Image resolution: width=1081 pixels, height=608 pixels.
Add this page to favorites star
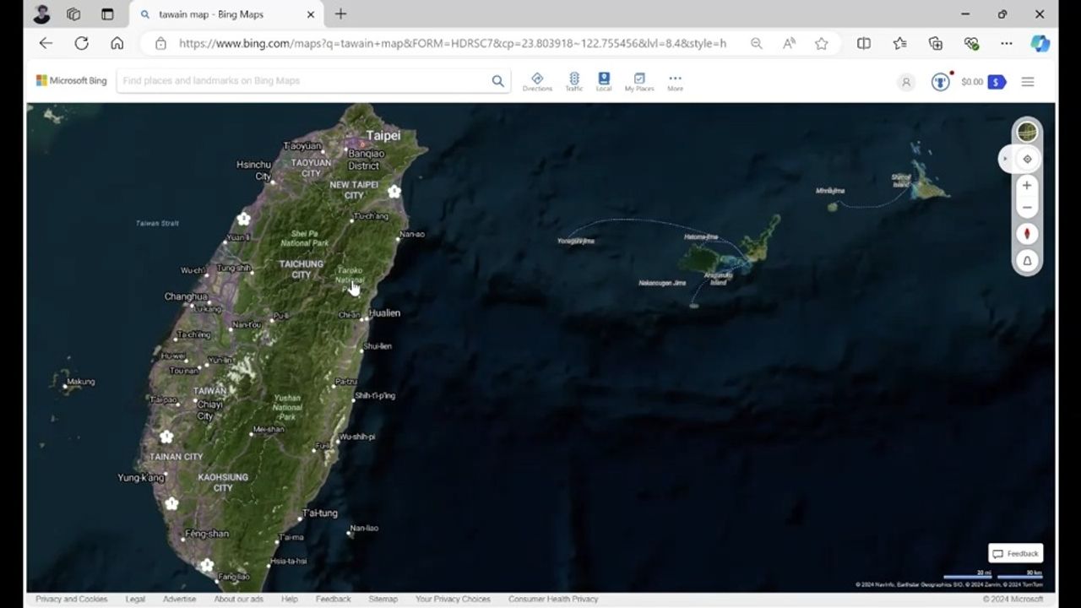click(x=821, y=44)
